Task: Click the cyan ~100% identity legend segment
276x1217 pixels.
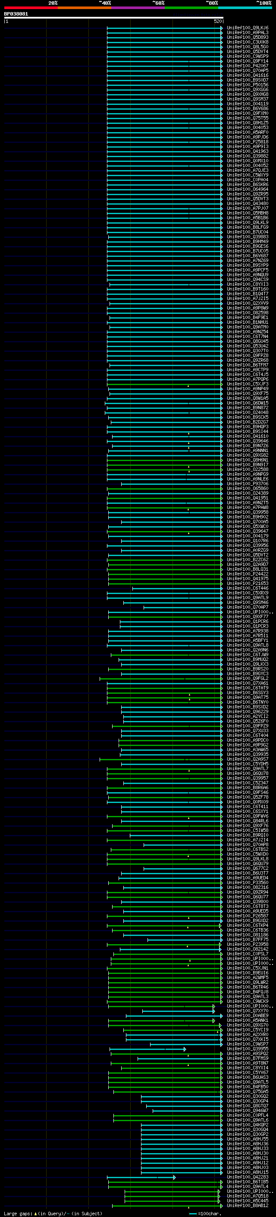Action: pos(245,8)
